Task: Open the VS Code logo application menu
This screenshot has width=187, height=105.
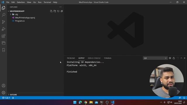Action: coord(3,2)
